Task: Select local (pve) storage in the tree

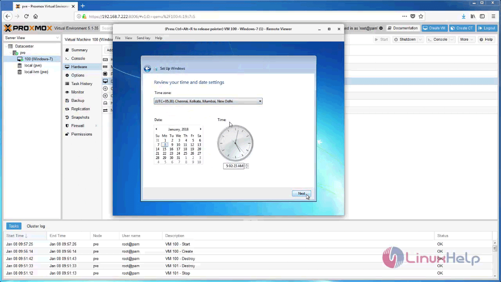Action: tap(33, 65)
